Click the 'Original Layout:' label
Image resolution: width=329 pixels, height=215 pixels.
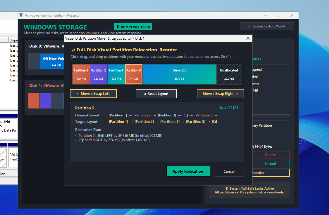88,115
